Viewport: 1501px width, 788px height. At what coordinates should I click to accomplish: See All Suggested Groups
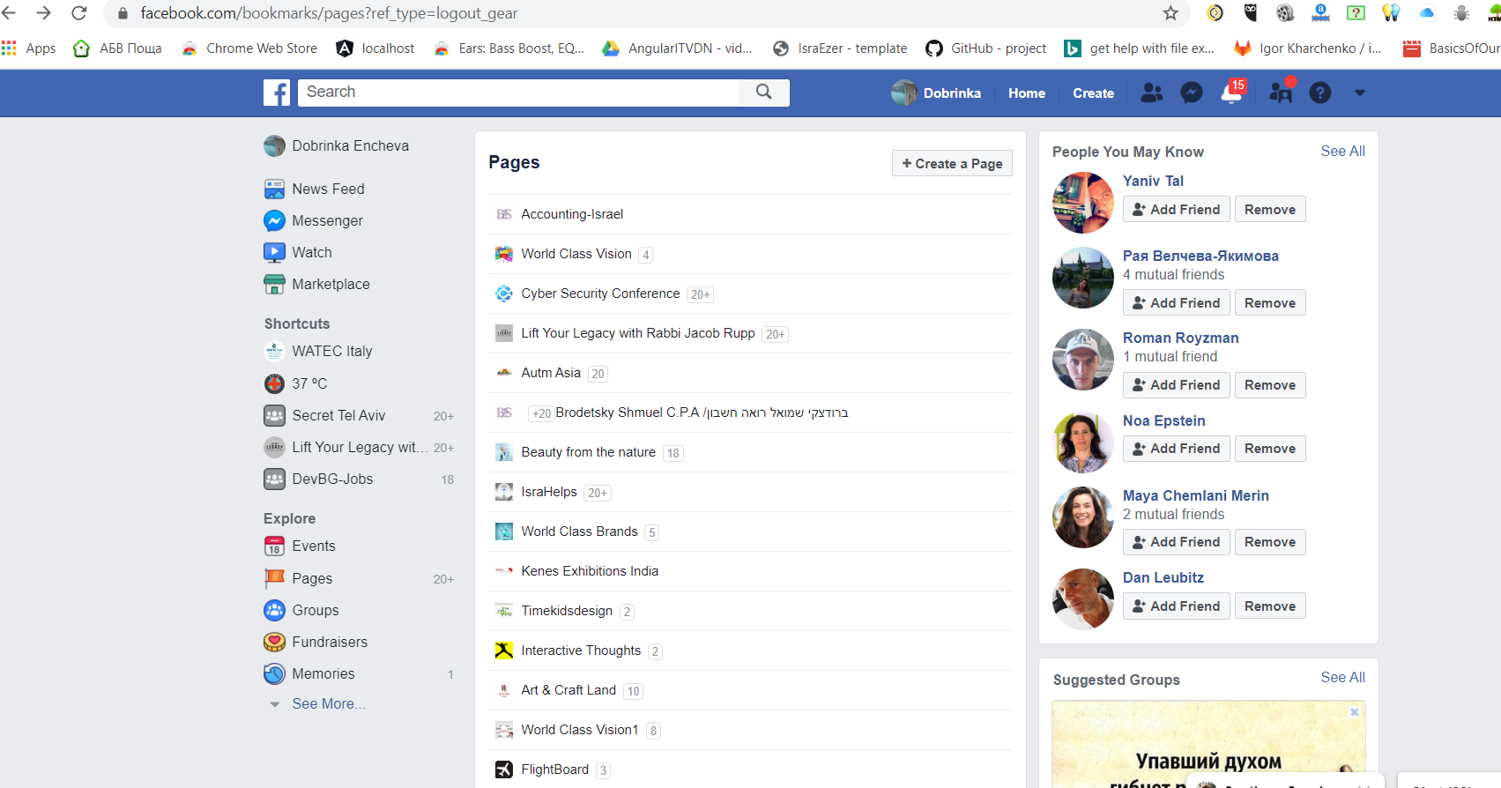click(1342, 678)
